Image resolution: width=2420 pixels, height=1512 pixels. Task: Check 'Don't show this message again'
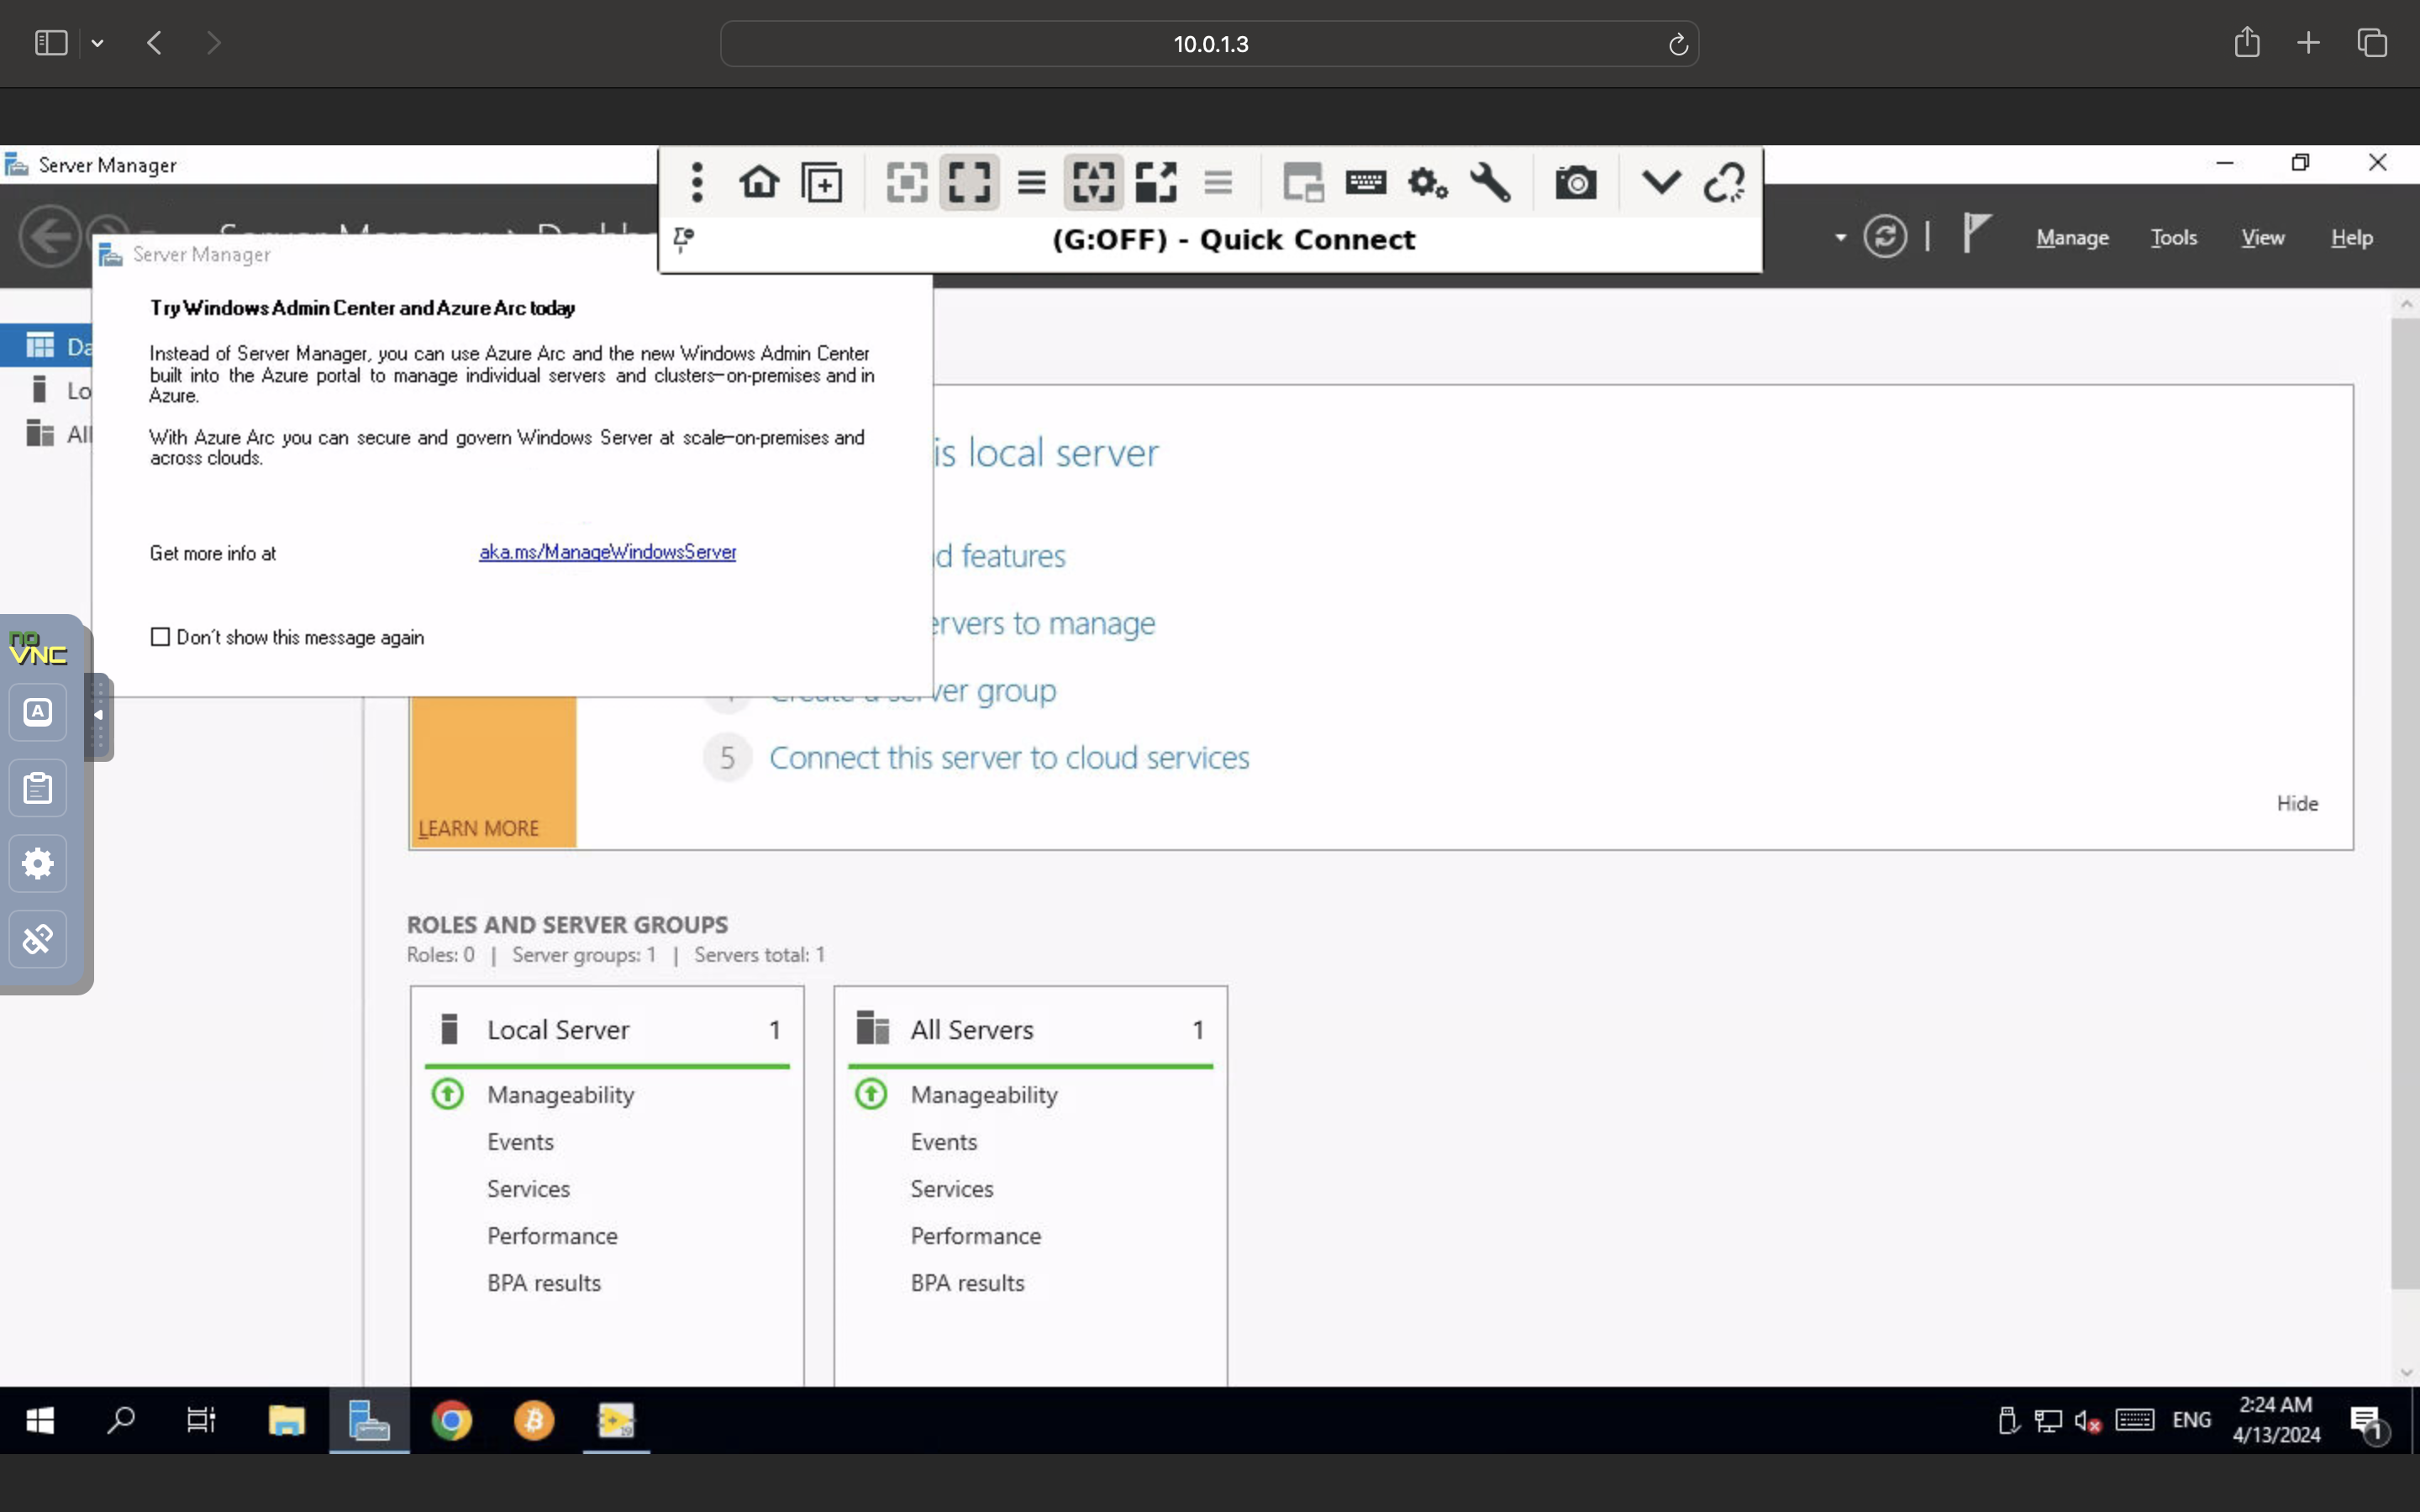160,637
